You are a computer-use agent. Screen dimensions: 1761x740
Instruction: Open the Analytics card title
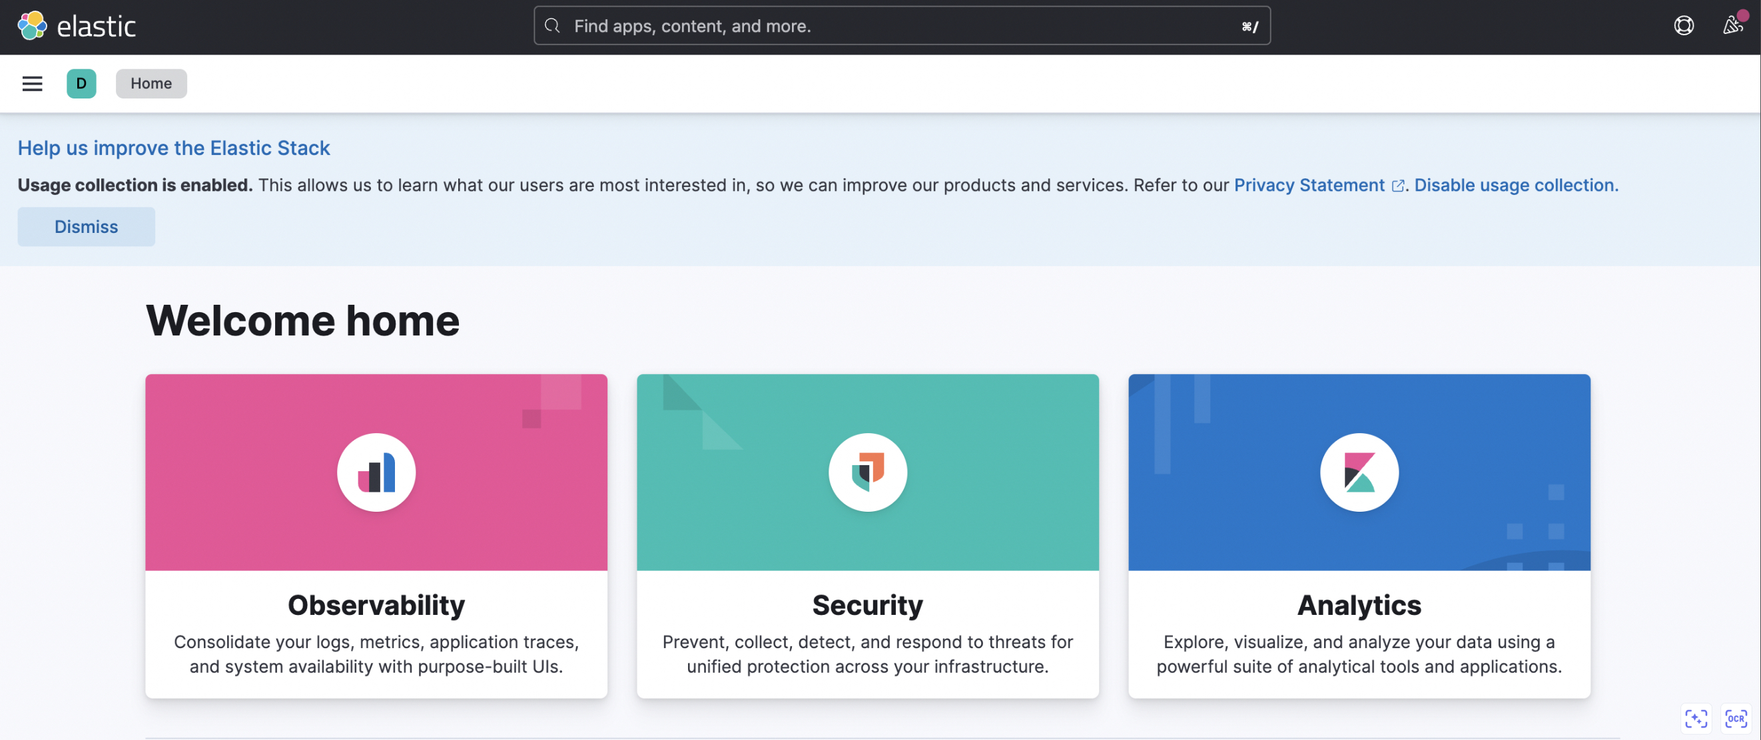1359,605
